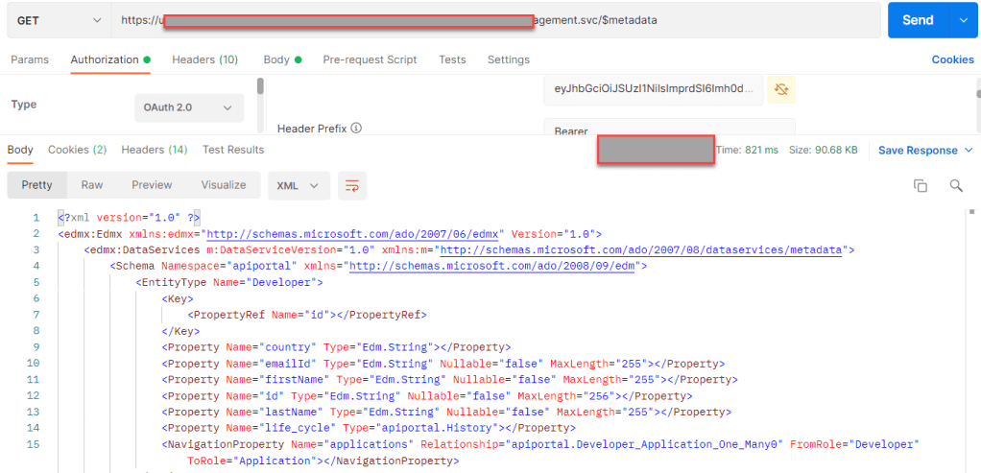Toggle the wrap lines icon
The height and width of the screenshot is (473, 981).
tap(354, 185)
